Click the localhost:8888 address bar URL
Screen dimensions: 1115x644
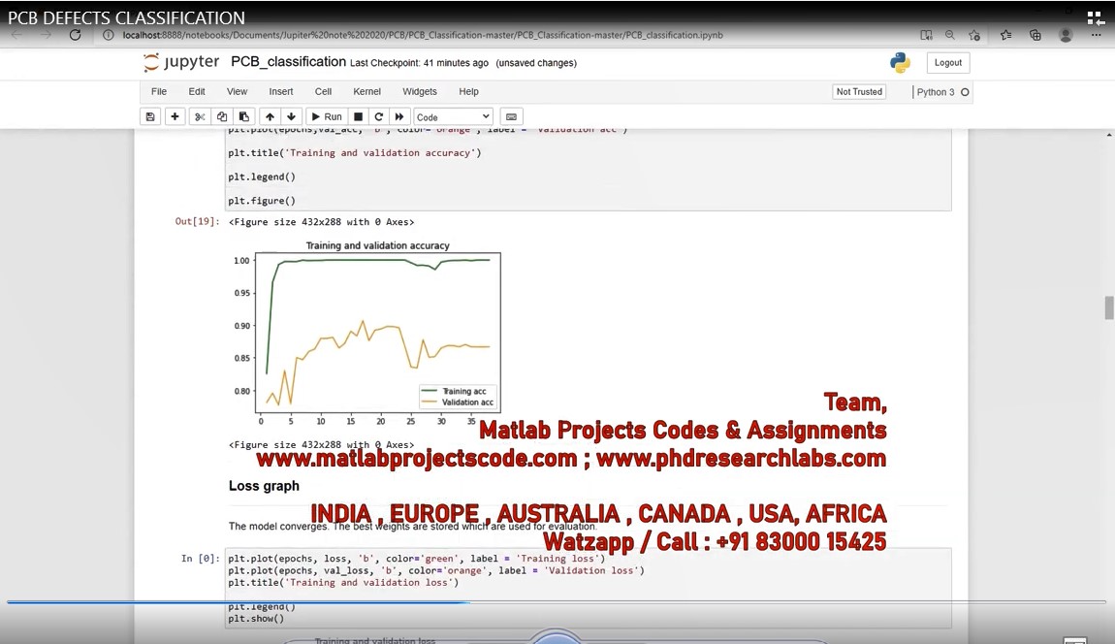pos(423,35)
